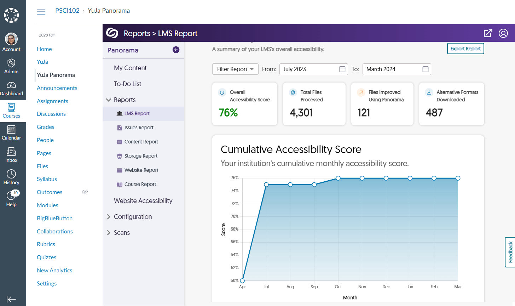515x306 pixels.
Task: Open the calendar picker for the From date
Action: (x=342, y=69)
